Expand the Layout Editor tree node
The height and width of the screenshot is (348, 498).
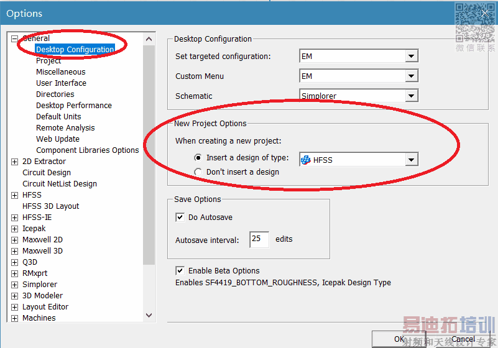[14, 307]
